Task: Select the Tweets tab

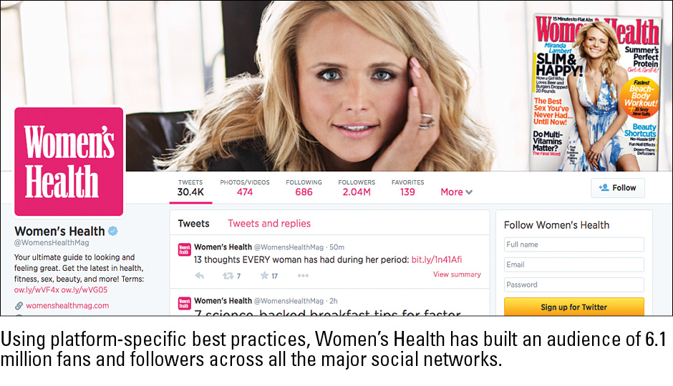Action: pyautogui.click(x=193, y=223)
